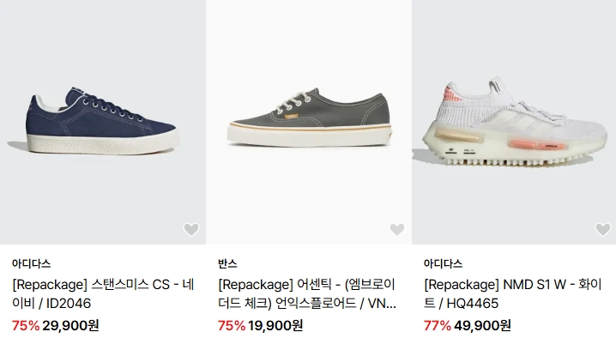Viewport: 616px width, 344px height.
Task: Click 아디다스 brand above 스탠스미스 CS
Action: pyautogui.click(x=32, y=263)
